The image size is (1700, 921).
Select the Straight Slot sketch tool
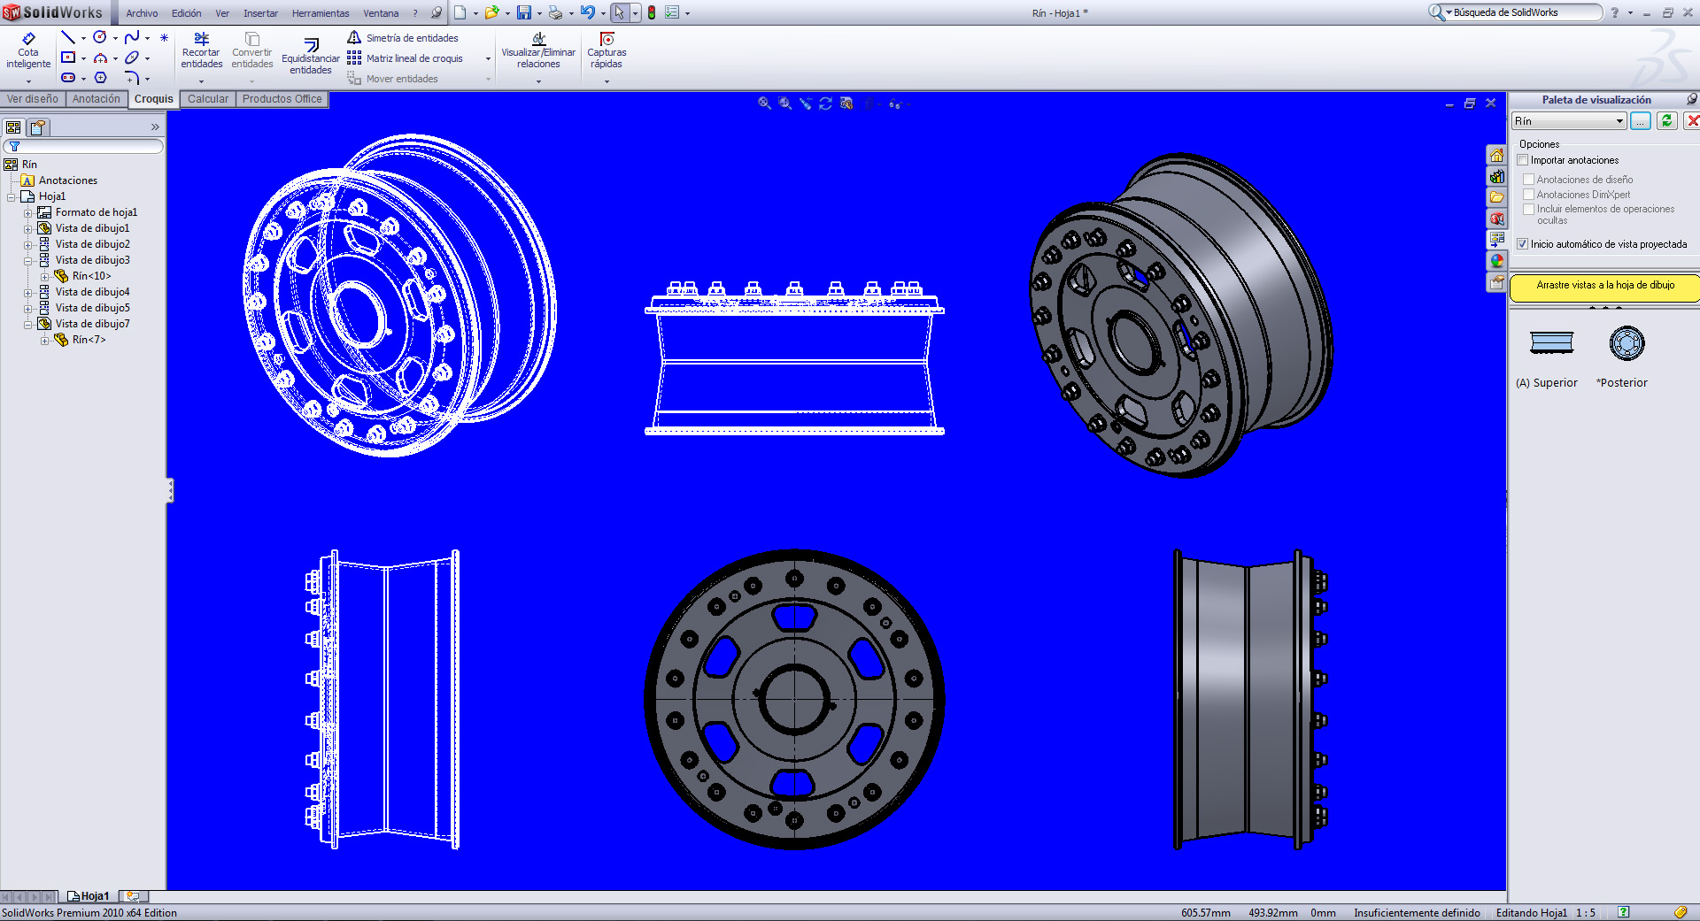(x=68, y=78)
